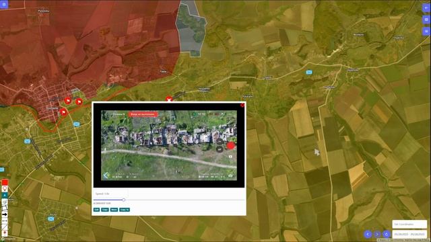Select the diagonal line drawing tool
The image size is (431, 242).
(5, 227)
